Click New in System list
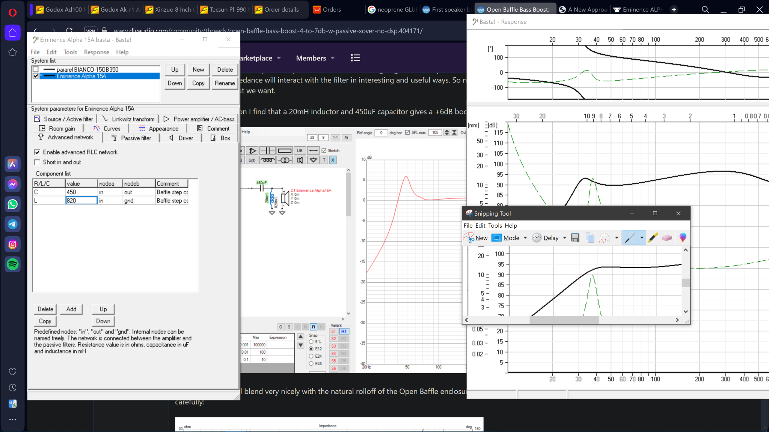The image size is (769, 432). 198,69
